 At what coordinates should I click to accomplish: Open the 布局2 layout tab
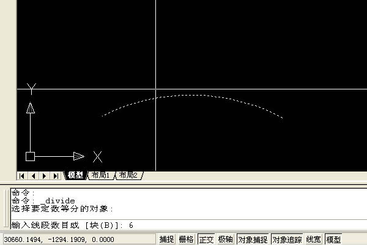(128, 175)
